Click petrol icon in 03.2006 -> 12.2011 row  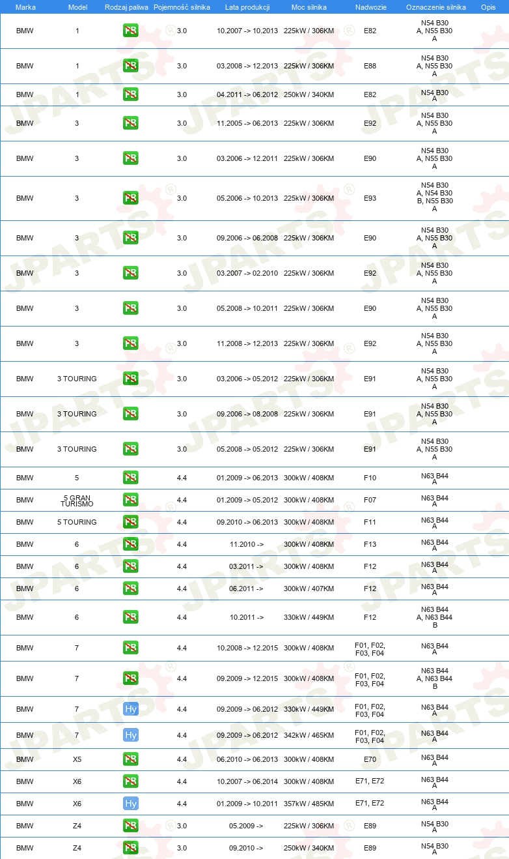tap(130, 158)
